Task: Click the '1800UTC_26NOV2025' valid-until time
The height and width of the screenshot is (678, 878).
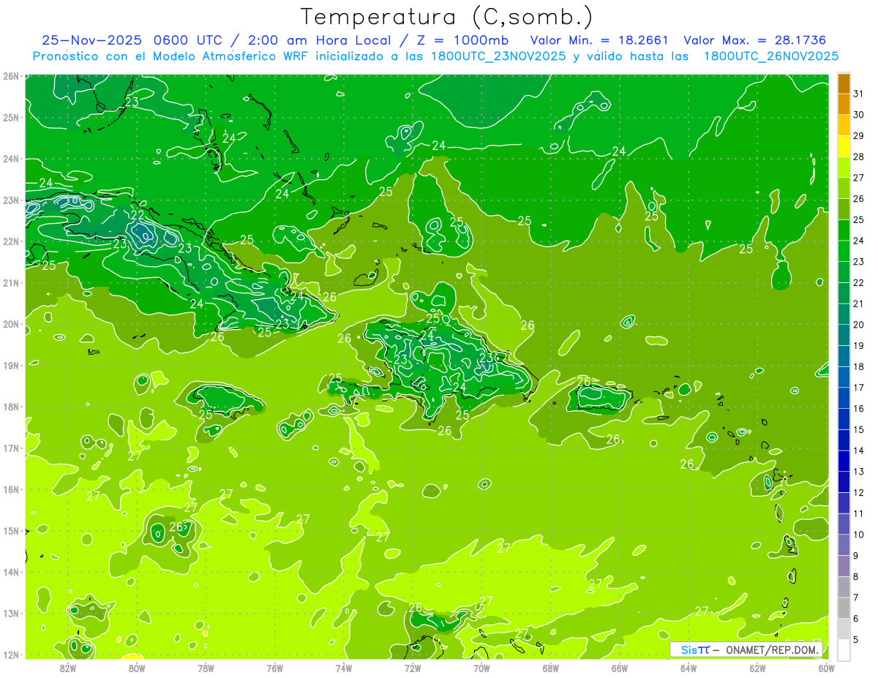Action: 771,56
